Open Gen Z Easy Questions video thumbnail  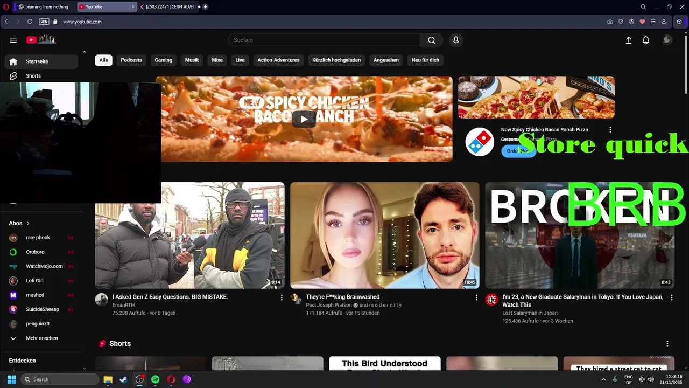click(190, 235)
